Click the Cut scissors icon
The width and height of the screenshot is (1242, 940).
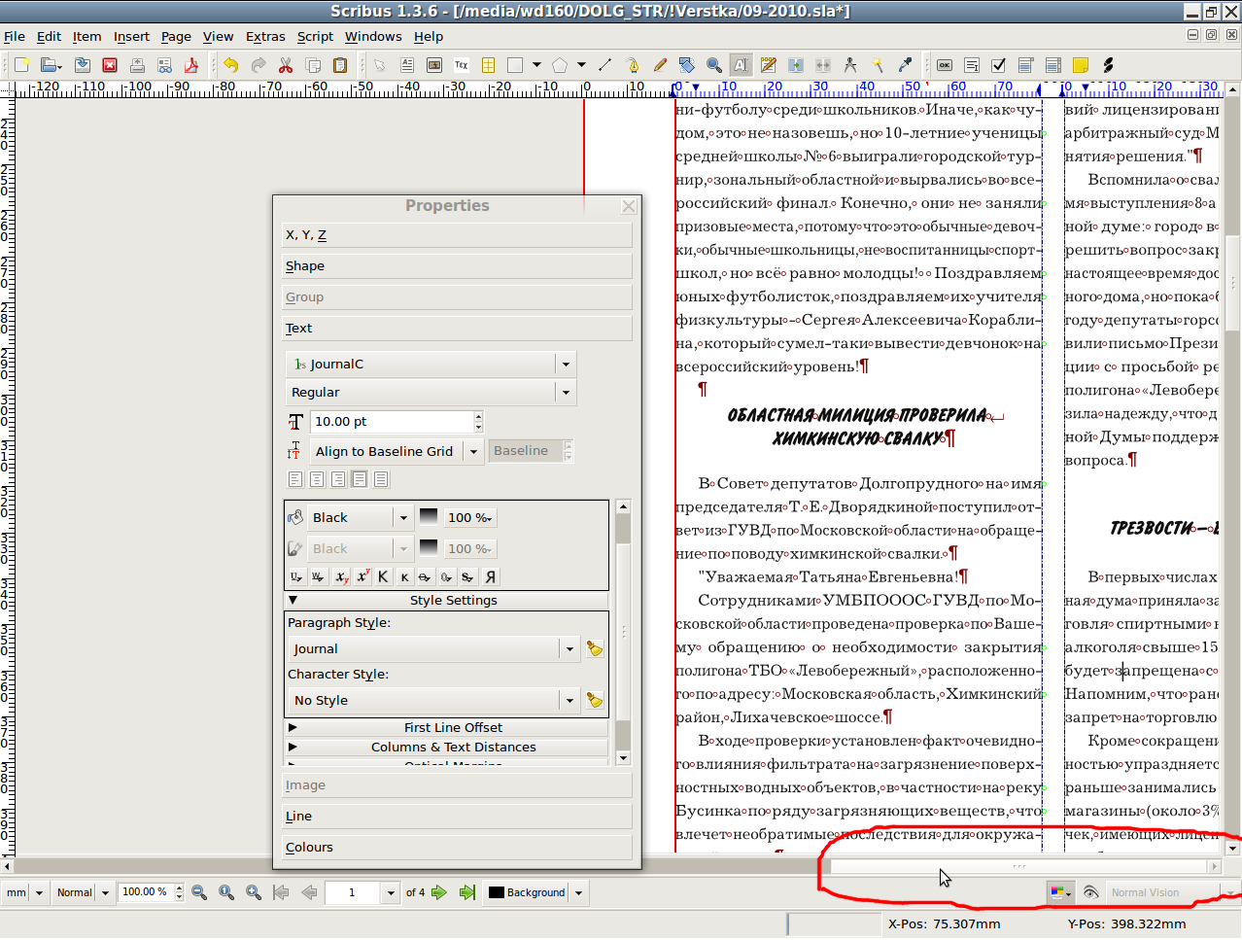pos(285,65)
